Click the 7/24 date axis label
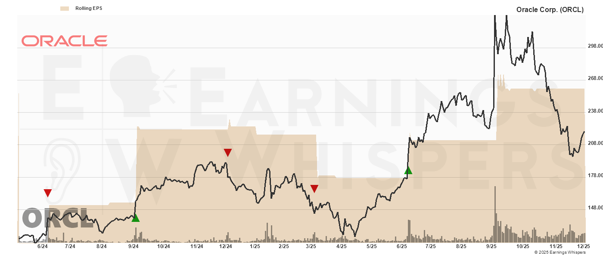This screenshot has height=258, width=603. coord(70,246)
